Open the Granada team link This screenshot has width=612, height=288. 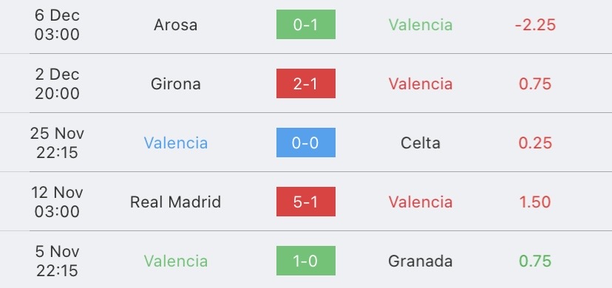pyautogui.click(x=421, y=261)
